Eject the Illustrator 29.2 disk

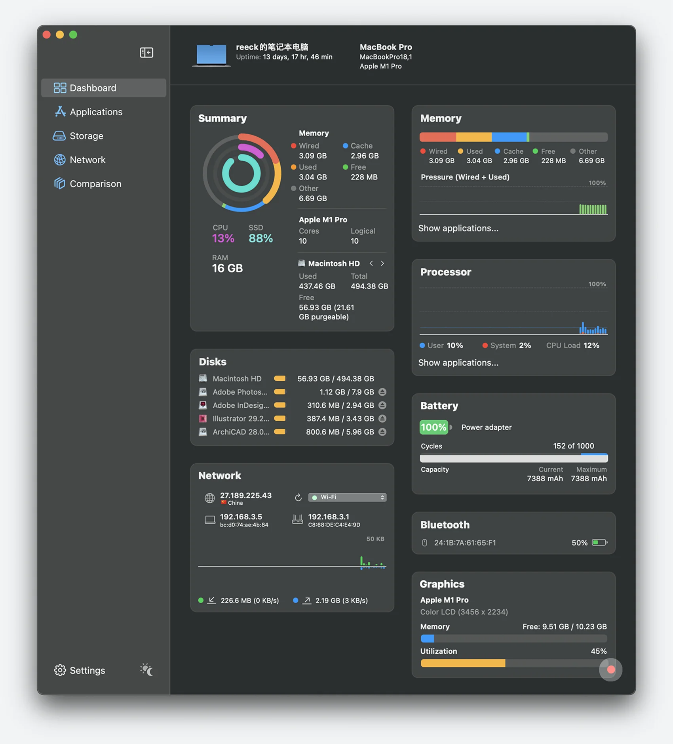[x=382, y=419]
